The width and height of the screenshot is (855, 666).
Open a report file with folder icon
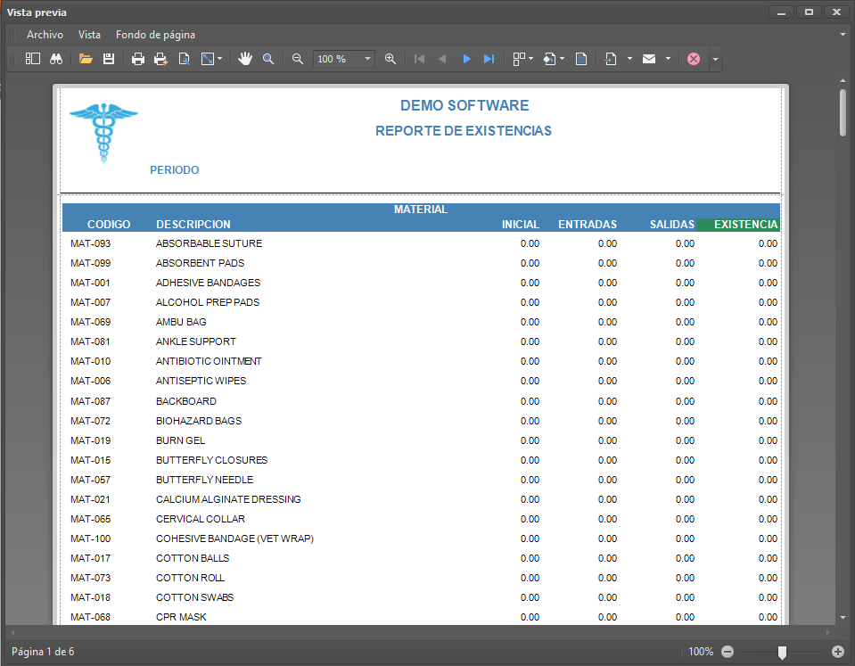(x=86, y=59)
